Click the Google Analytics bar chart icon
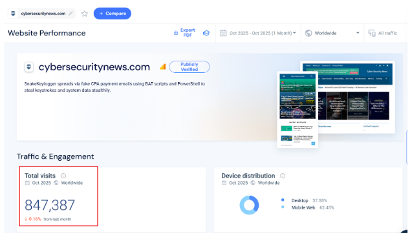The width and height of the screenshot is (412, 239). tap(163, 67)
